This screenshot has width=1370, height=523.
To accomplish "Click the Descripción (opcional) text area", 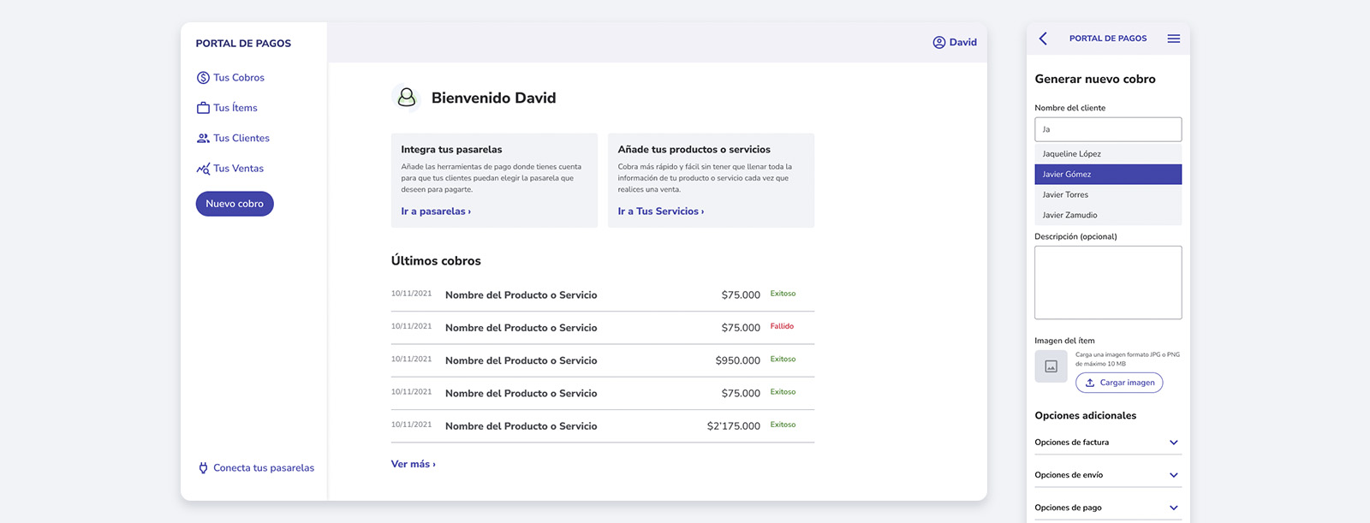I will pyautogui.click(x=1107, y=282).
